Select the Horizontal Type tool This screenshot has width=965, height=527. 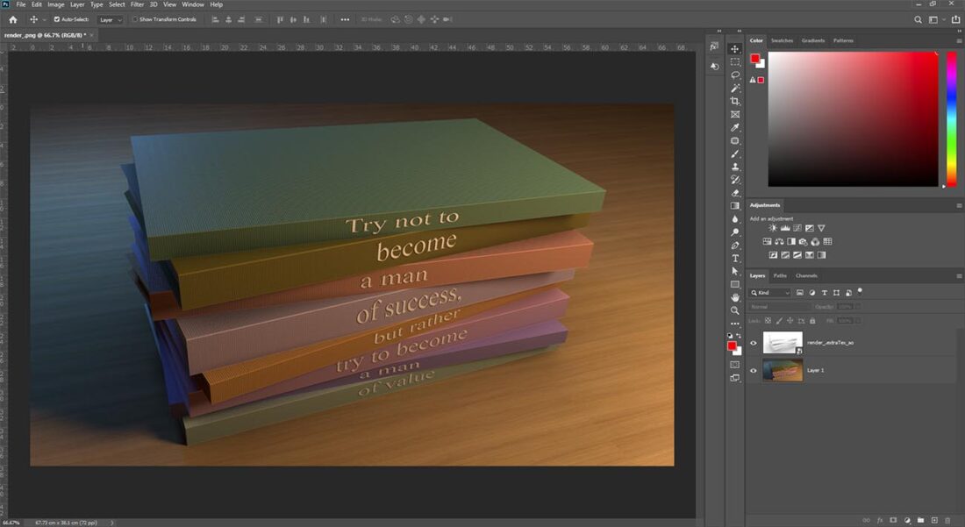pyautogui.click(x=735, y=256)
